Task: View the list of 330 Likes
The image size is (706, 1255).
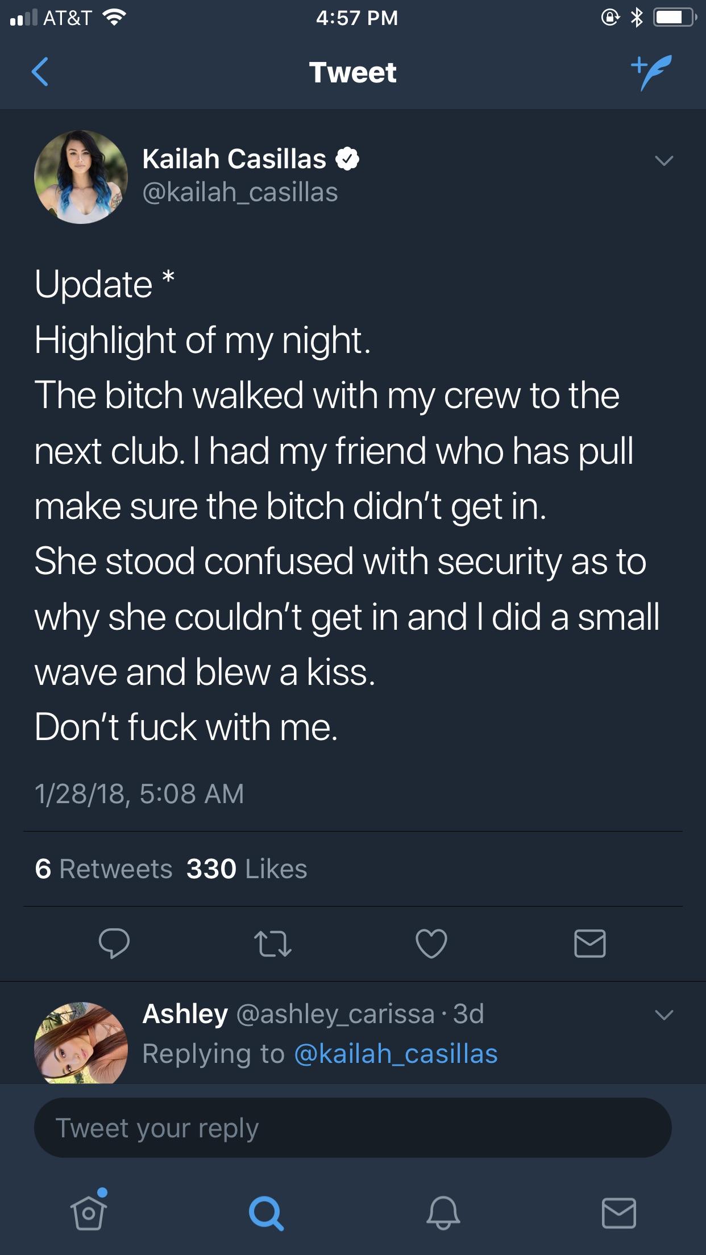Action: tap(247, 868)
